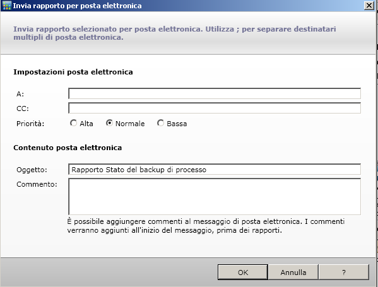Viewport: 378px width, 287px height.
Task: Click the Oggetto: label
Action: click(x=32, y=170)
